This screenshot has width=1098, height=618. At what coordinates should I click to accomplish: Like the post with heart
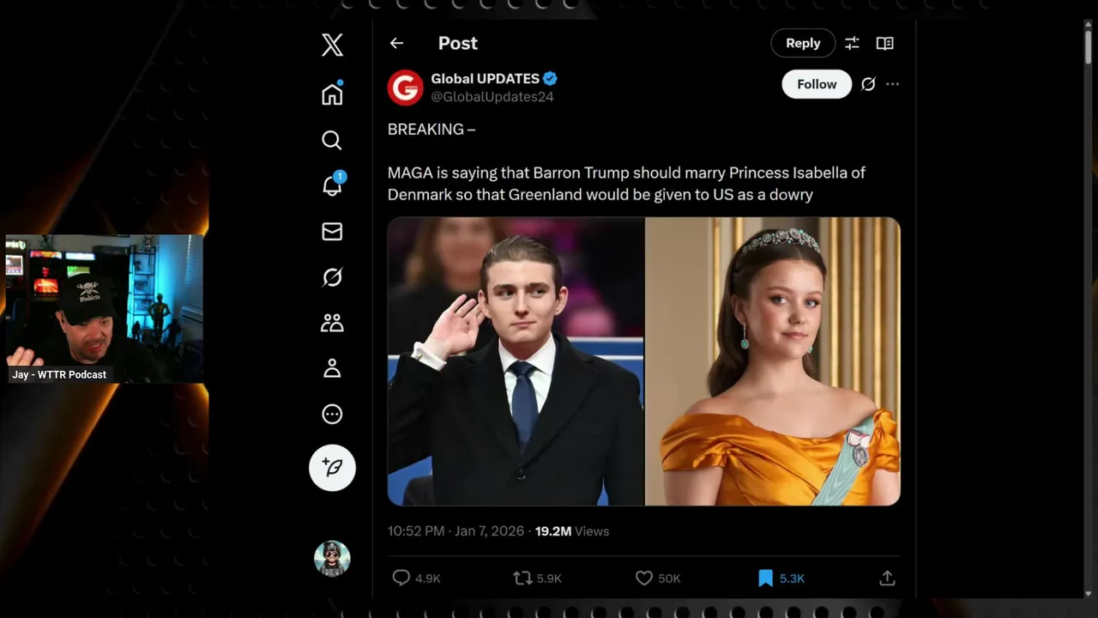[x=644, y=579]
